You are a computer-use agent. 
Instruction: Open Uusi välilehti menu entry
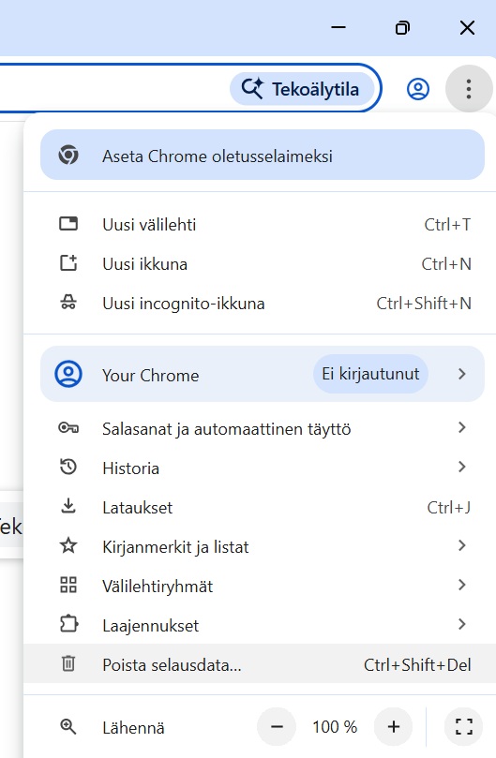[x=260, y=224]
